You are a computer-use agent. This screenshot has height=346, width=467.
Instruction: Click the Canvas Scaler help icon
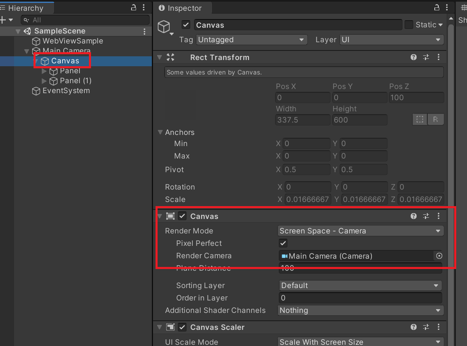point(413,327)
